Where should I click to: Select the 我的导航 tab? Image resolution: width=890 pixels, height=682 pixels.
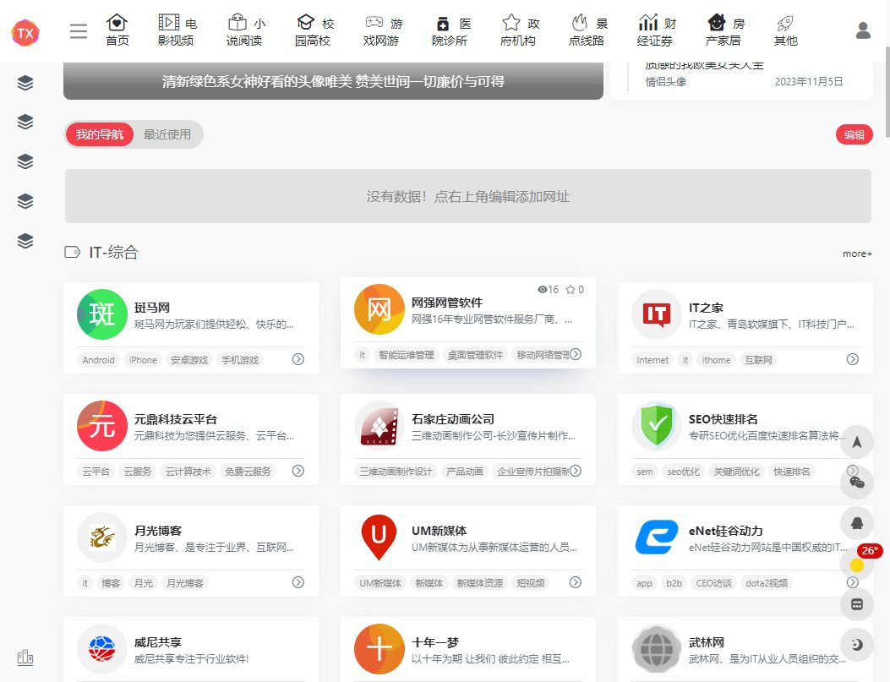[x=100, y=134]
